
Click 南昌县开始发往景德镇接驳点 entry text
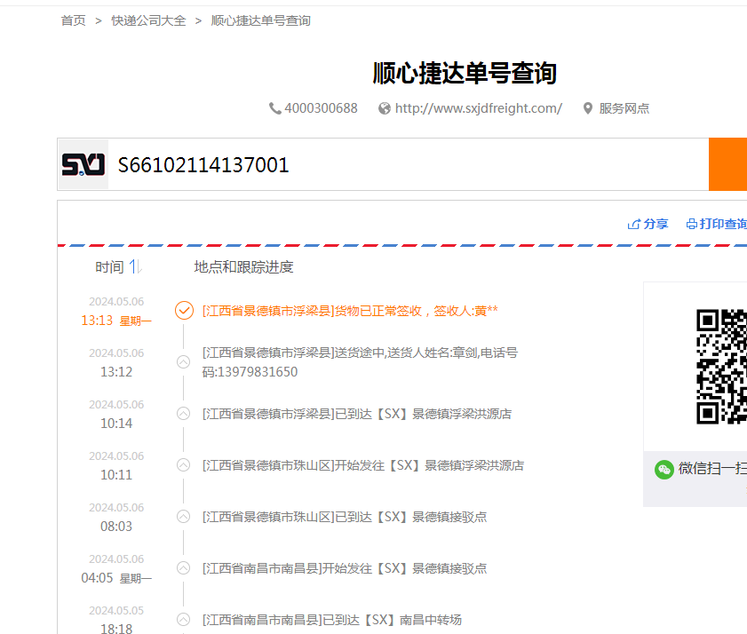(345, 568)
